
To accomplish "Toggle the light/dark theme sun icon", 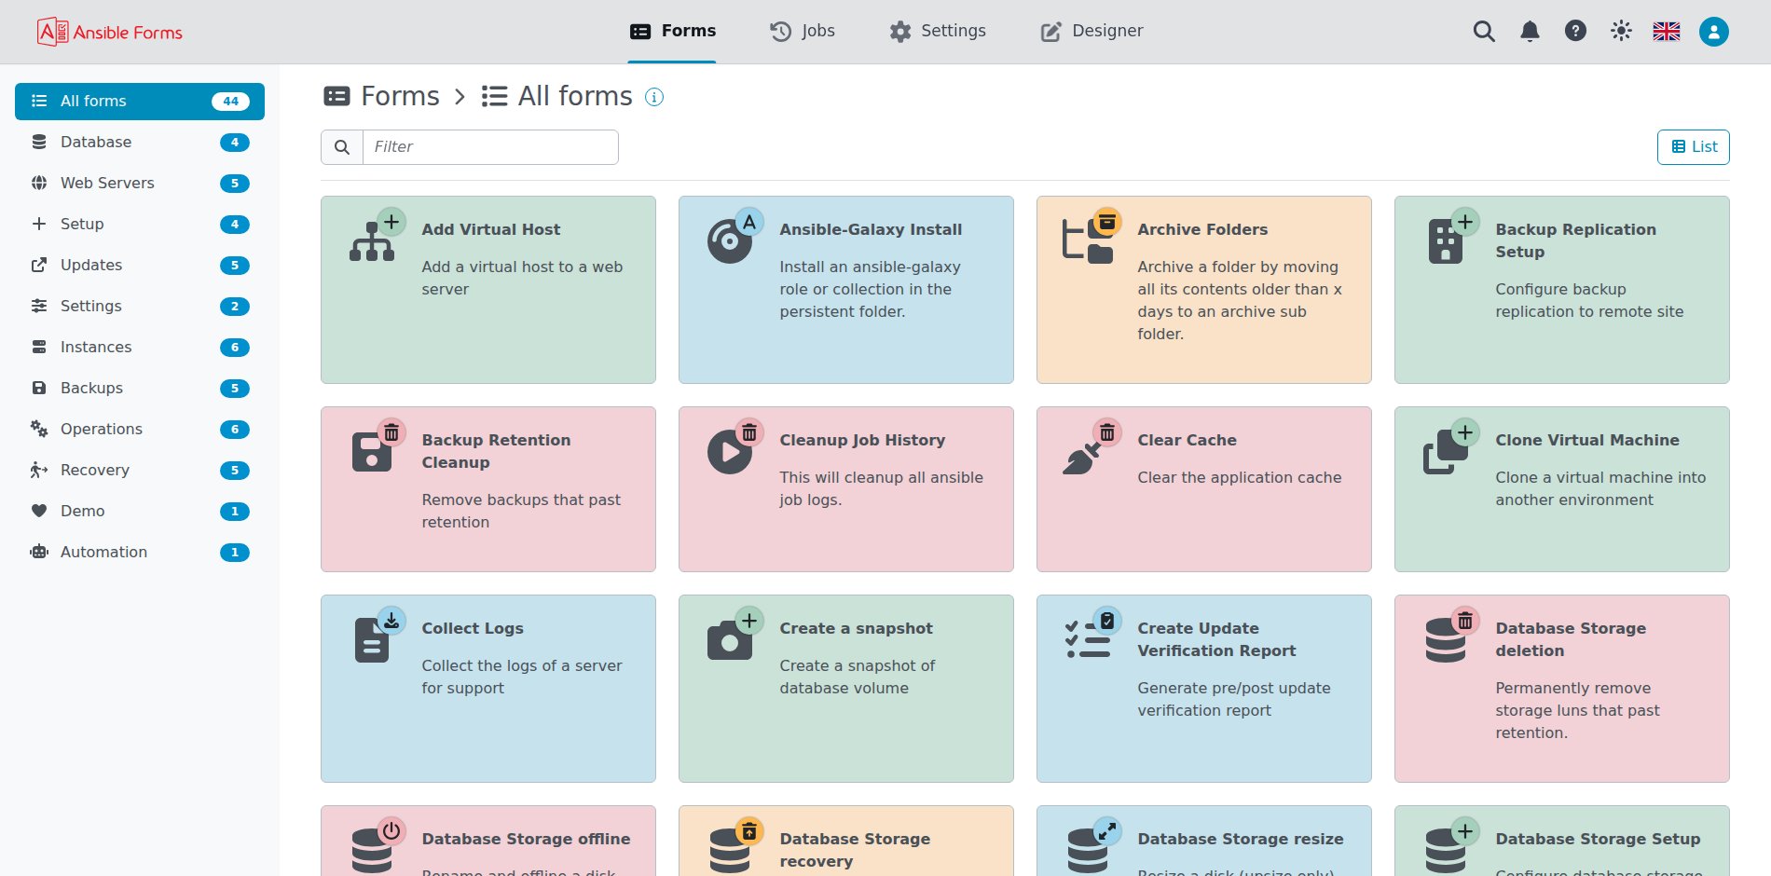I will pos(1621,31).
